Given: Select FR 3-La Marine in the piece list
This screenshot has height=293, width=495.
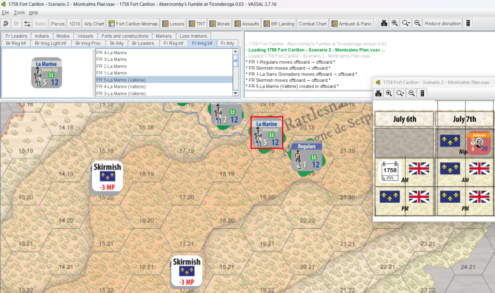Looking at the screenshot, I should pyautogui.click(x=164, y=59).
